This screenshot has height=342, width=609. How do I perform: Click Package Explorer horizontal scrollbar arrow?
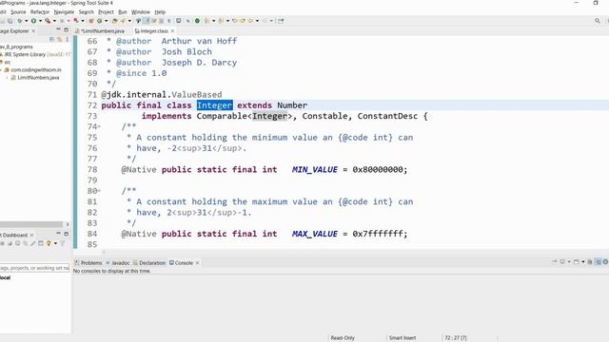pyautogui.click(x=68, y=224)
